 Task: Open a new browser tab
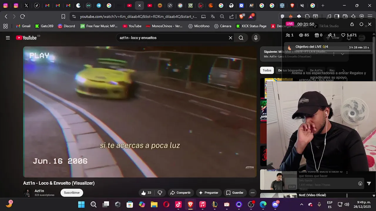tap(323, 6)
